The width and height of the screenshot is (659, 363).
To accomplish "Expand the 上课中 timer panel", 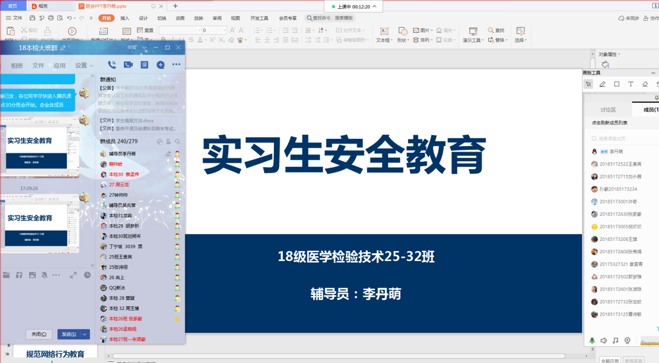I will 374,7.
